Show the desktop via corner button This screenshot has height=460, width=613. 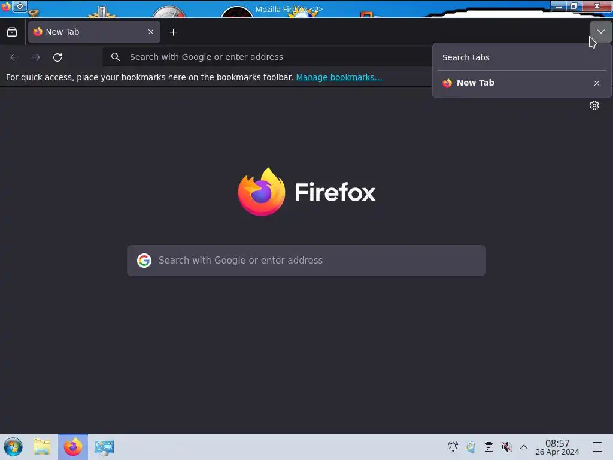click(597, 447)
